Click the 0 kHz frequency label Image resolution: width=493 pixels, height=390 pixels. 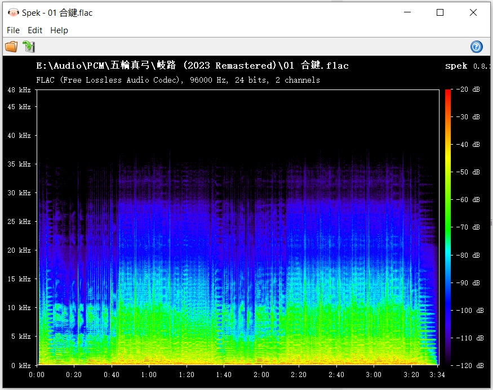coord(21,365)
